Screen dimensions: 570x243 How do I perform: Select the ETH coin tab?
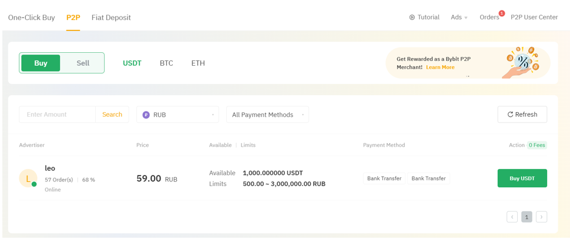(x=198, y=63)
